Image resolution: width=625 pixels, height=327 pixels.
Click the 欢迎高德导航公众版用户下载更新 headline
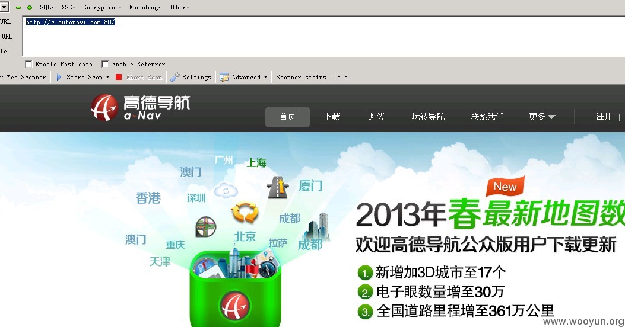pyautogui.click(x=486, y=244)
